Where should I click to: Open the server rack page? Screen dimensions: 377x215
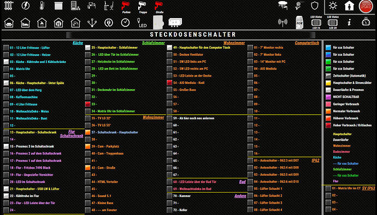click(75, 6)
